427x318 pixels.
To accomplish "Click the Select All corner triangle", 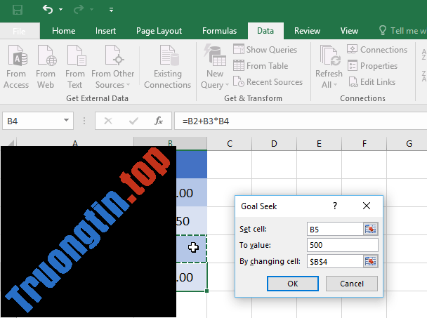I will [x=10, y=143].
